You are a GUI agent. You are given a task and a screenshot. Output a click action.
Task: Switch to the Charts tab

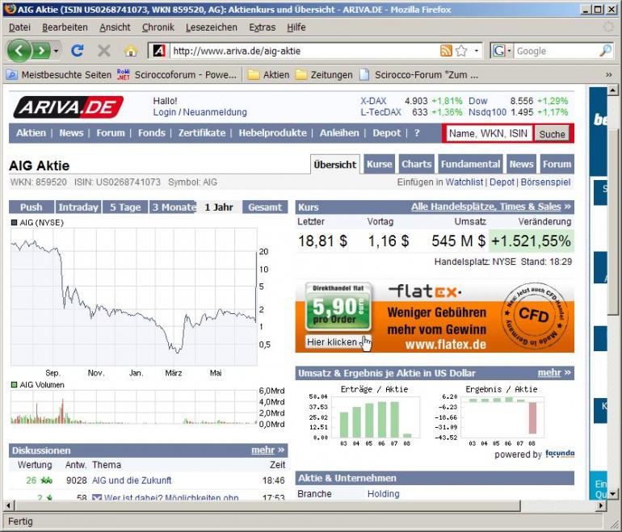click(417, 164)
